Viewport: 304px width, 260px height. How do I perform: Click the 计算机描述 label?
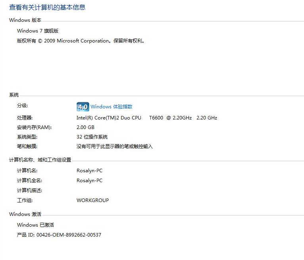(x=29, y=191)
